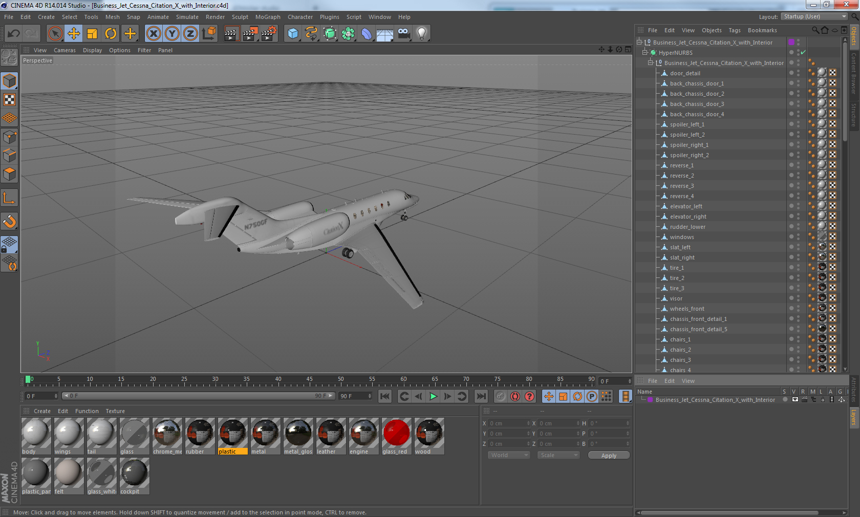Open the MoGraph menu
The height and width of the screenshot is (517, 860).
click(268, 17)
